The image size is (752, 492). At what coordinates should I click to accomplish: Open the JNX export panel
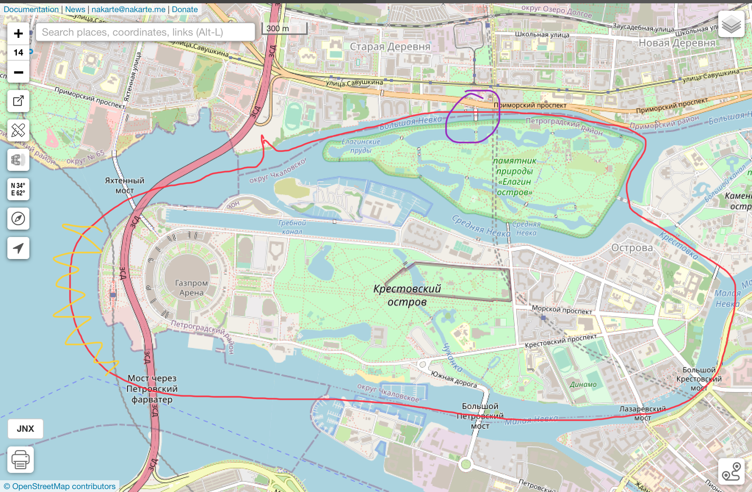[x=25, y=429]
